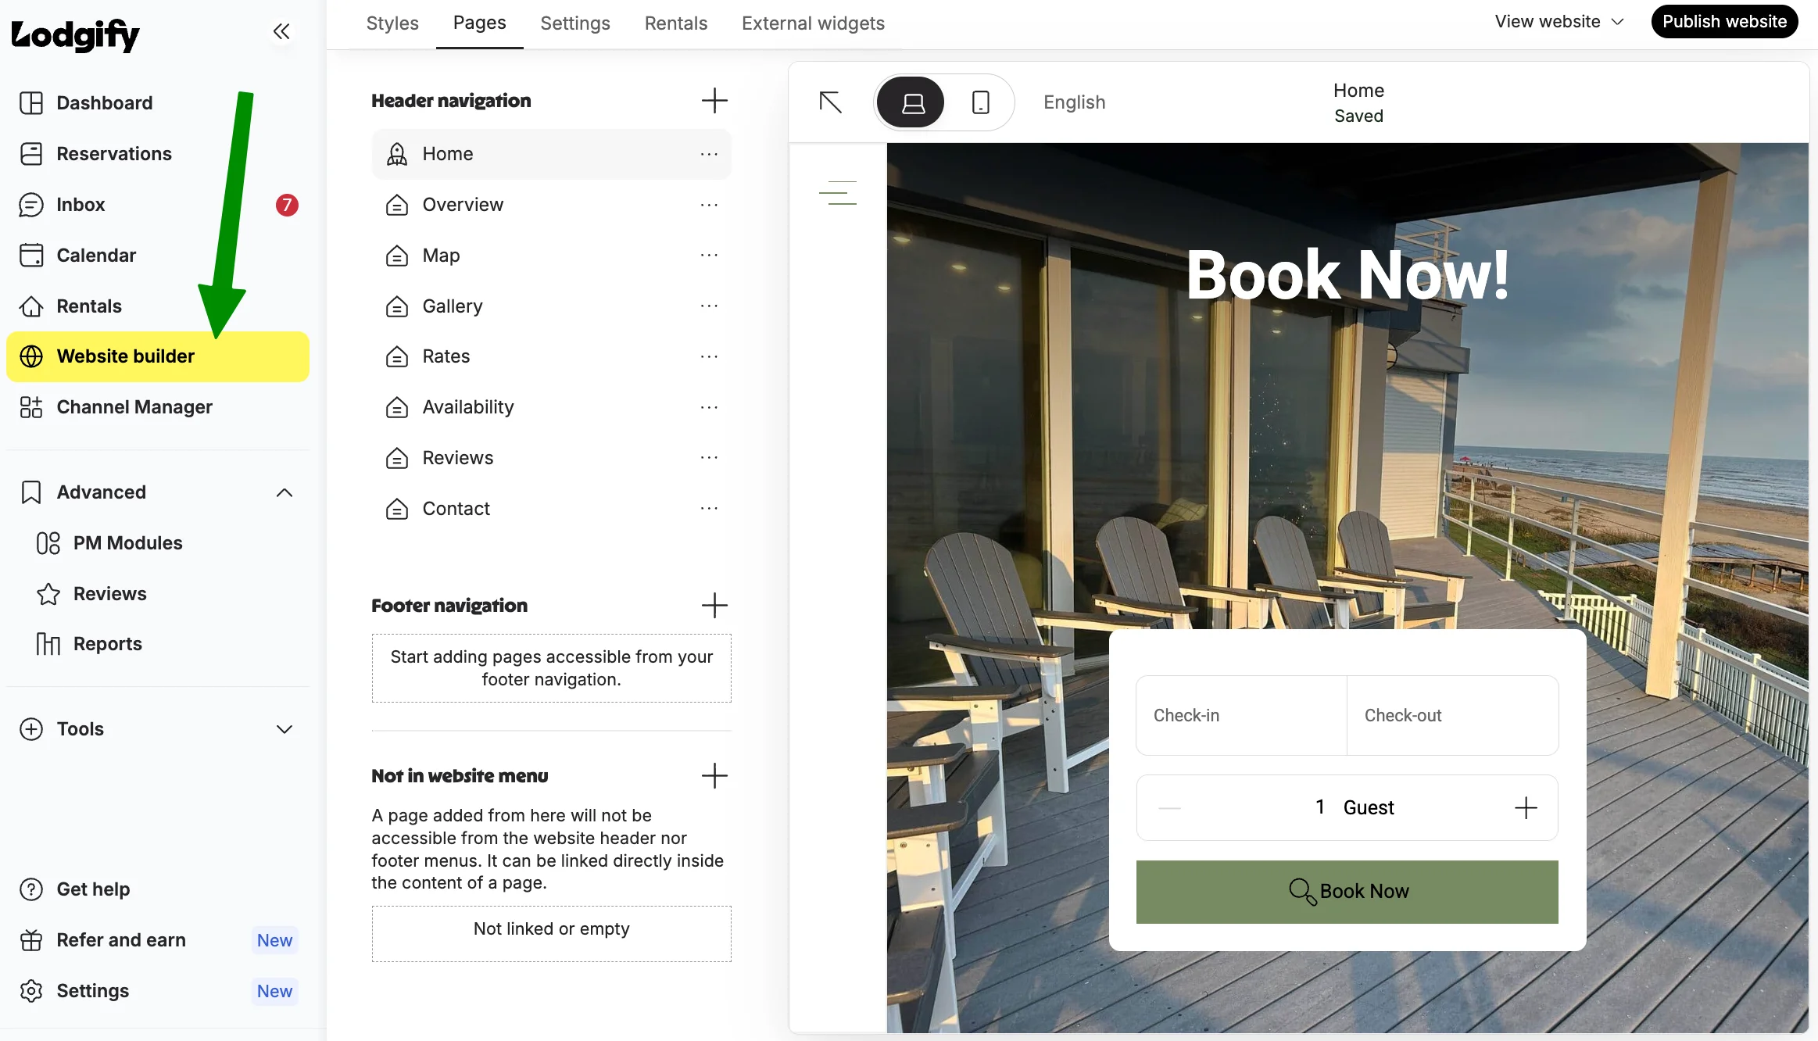Image resolution: width=1818 pixels, height=1041 pixels.
Task: Open options menu for Contact page
Action: coord(709,509)
